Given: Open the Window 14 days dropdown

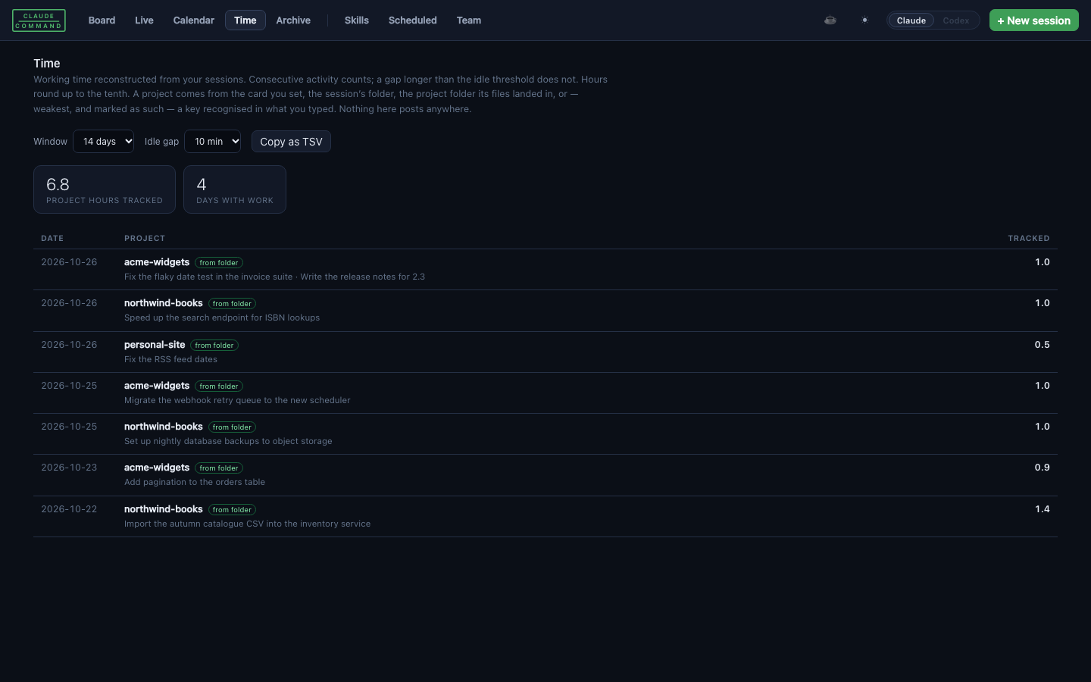Looking at the screenshot, I should pyautogui.click(x=103, y=141).
